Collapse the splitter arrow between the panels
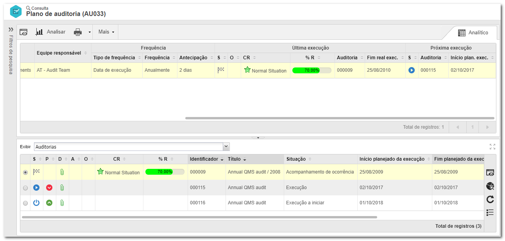 click(x=258, y=137)
